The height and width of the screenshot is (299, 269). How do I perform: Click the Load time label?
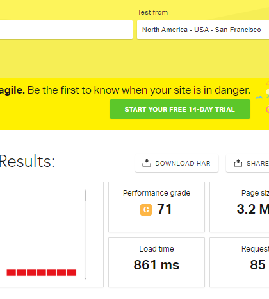[156, 249]
